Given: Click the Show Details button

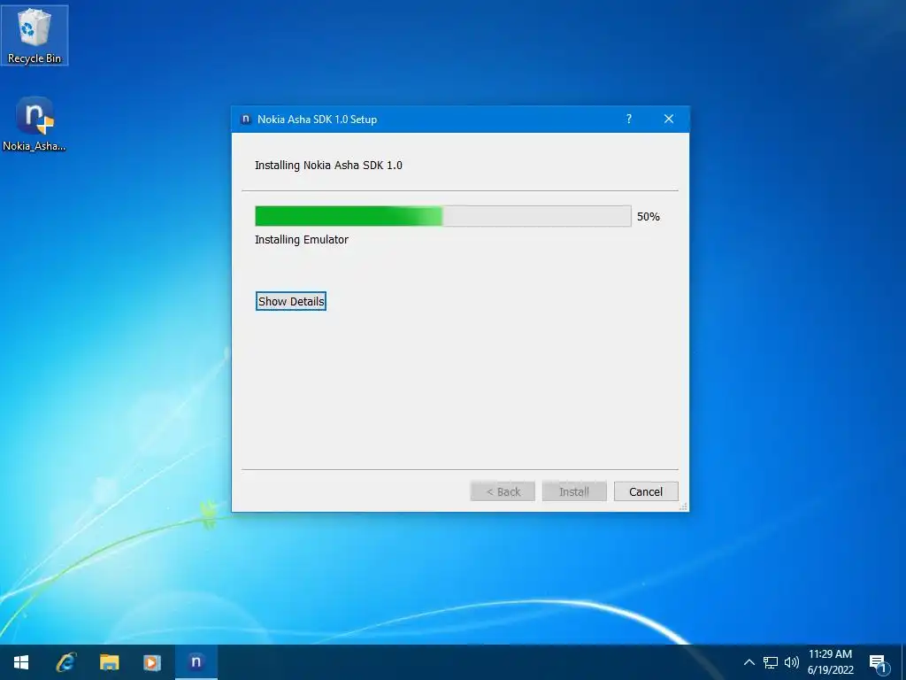Looking at the screenshot, I should tap(291, 301).
